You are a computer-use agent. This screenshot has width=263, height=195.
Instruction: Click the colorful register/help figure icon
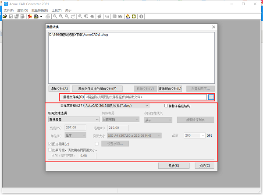point(128,16)
